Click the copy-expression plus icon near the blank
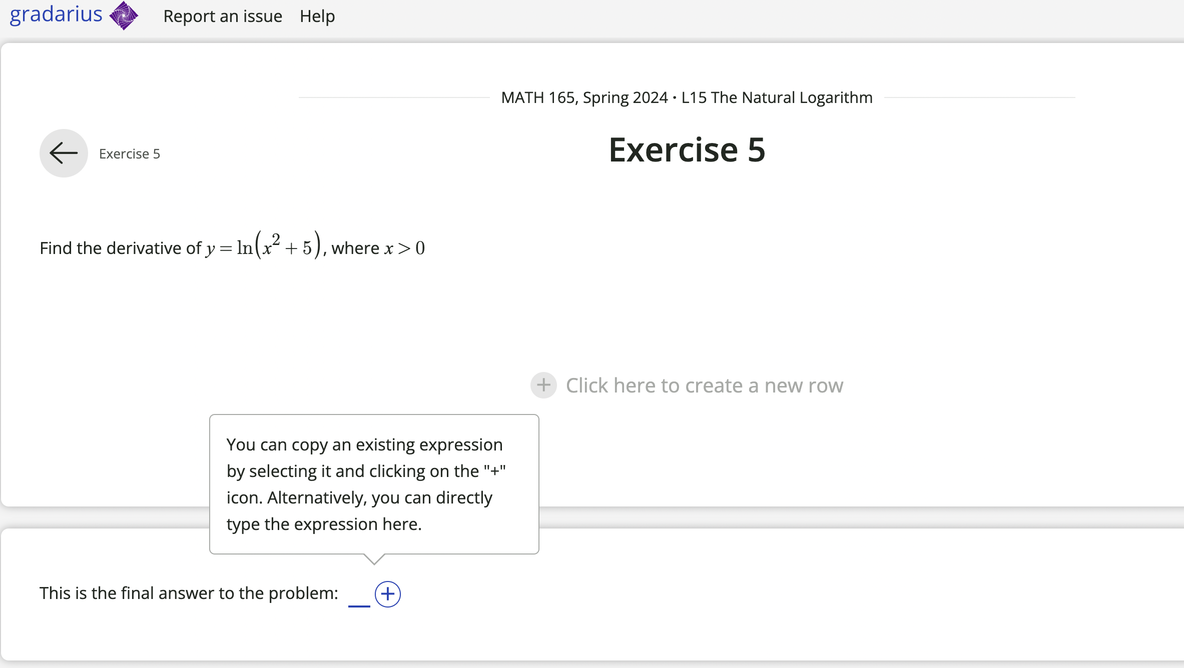 pyautogui.click(x=388, y=594)
